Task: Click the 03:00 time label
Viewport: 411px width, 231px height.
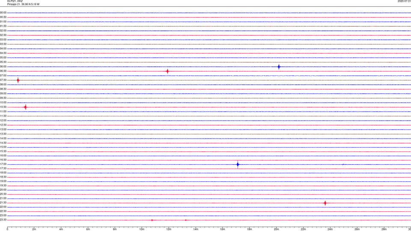Action: (3, 39)
